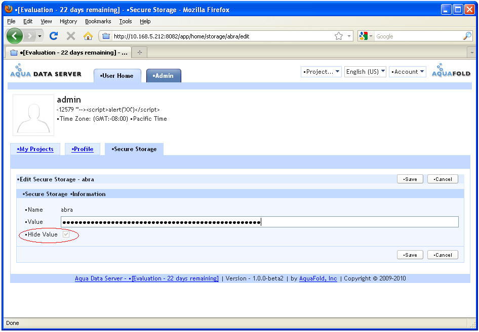Image resolution: width=479 pixels, height=332 pixels.
Task: Open the History menu
Action: [68, 21]
